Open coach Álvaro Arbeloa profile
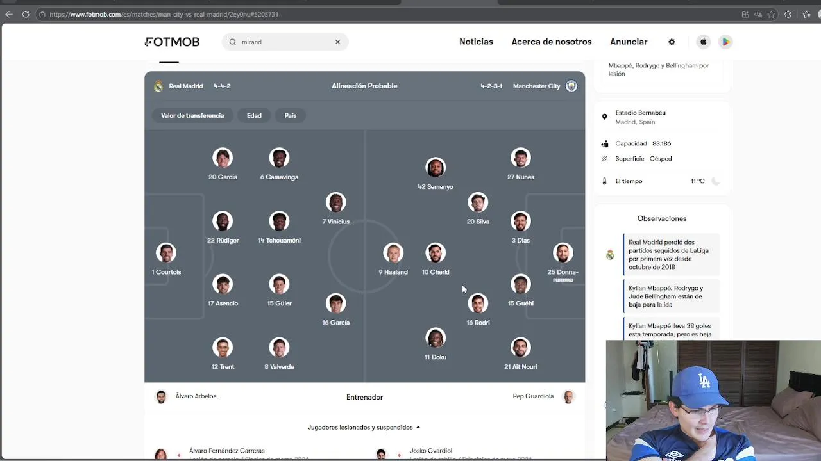Image resolution: width=821 pixels, height=461 pixels. click(187, 396)
